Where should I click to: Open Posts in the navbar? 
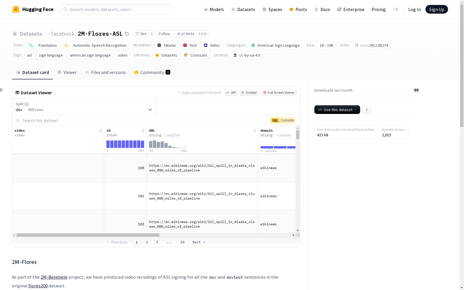[298, 9]
